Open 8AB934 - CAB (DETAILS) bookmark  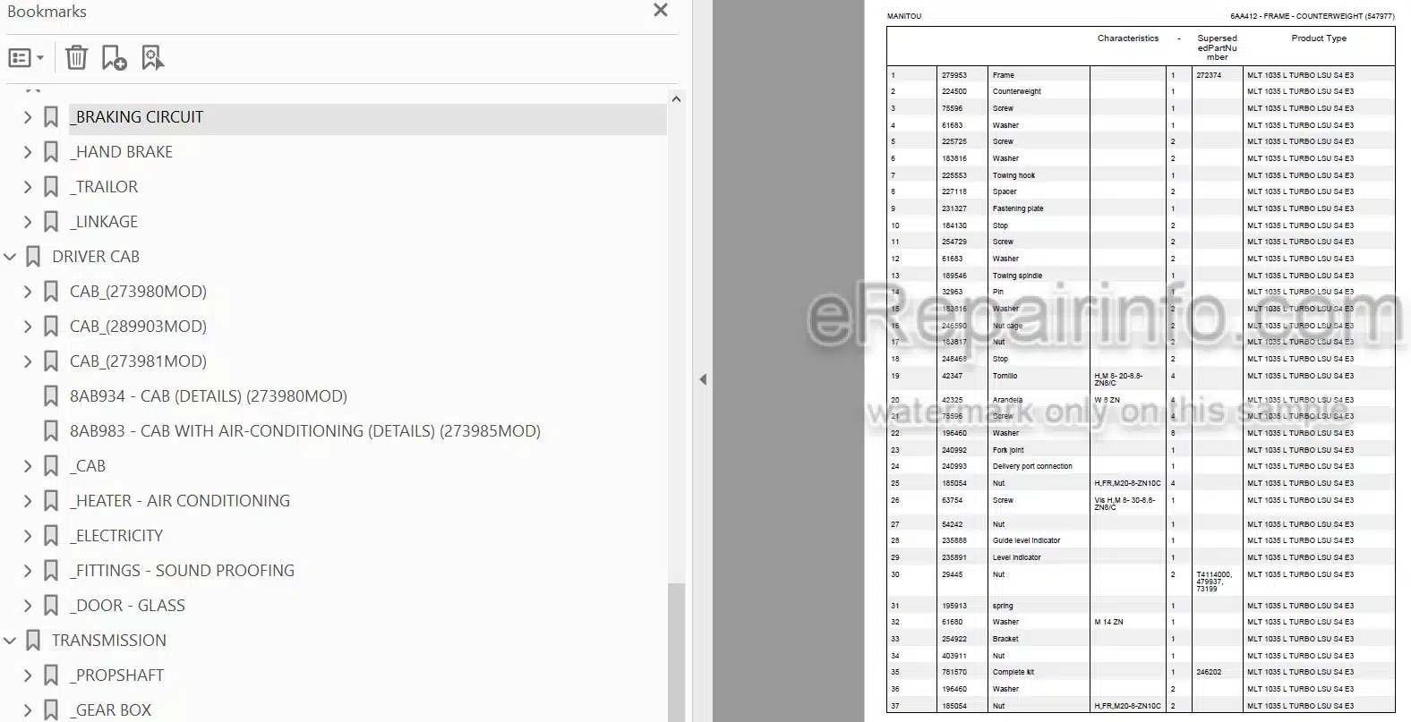pos(209,396)
